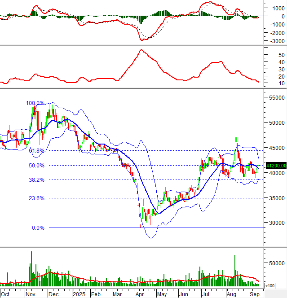Click the Oct label on the time axis
This screenshot has height=298, width=287.
pyautogui.click(x=5, y=294)
